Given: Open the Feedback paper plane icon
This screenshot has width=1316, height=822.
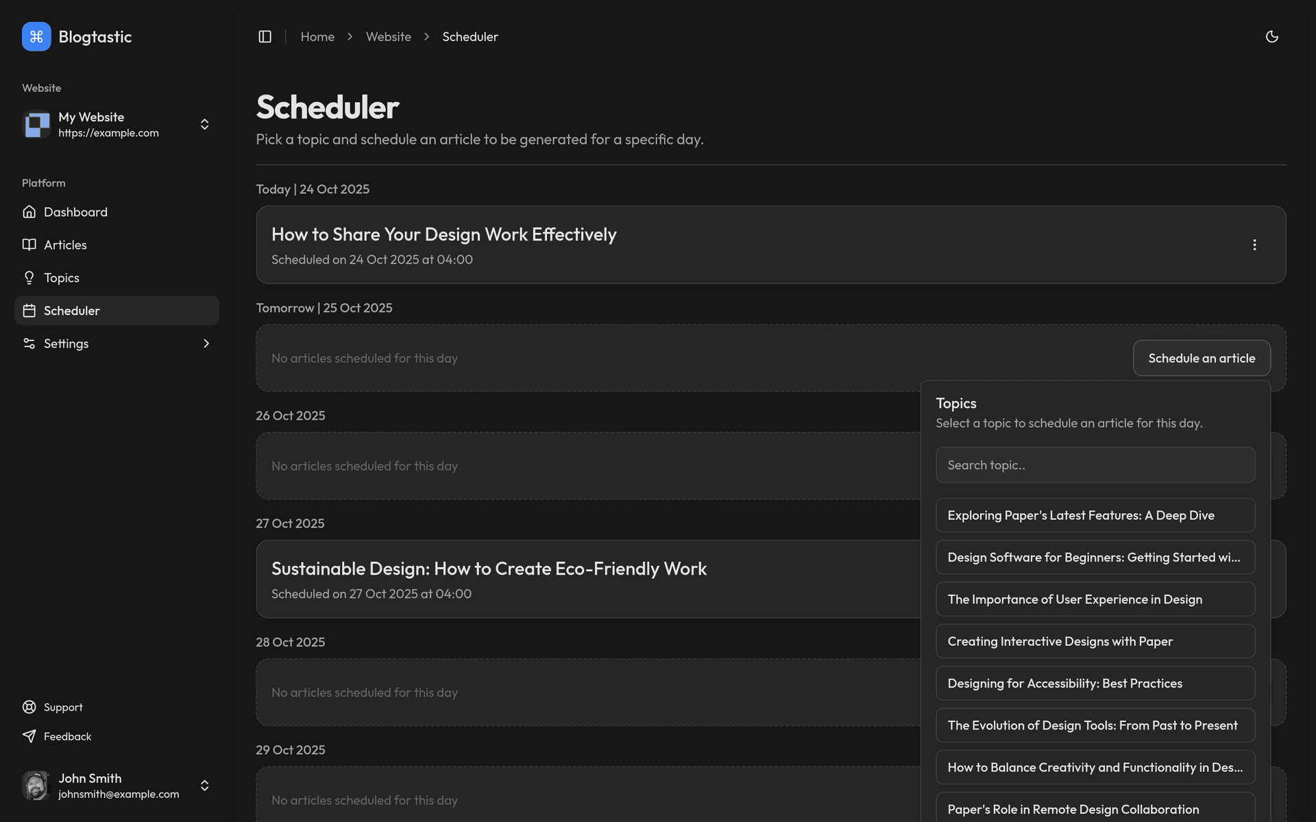Looking at the screenshot, I should (29, 736).
